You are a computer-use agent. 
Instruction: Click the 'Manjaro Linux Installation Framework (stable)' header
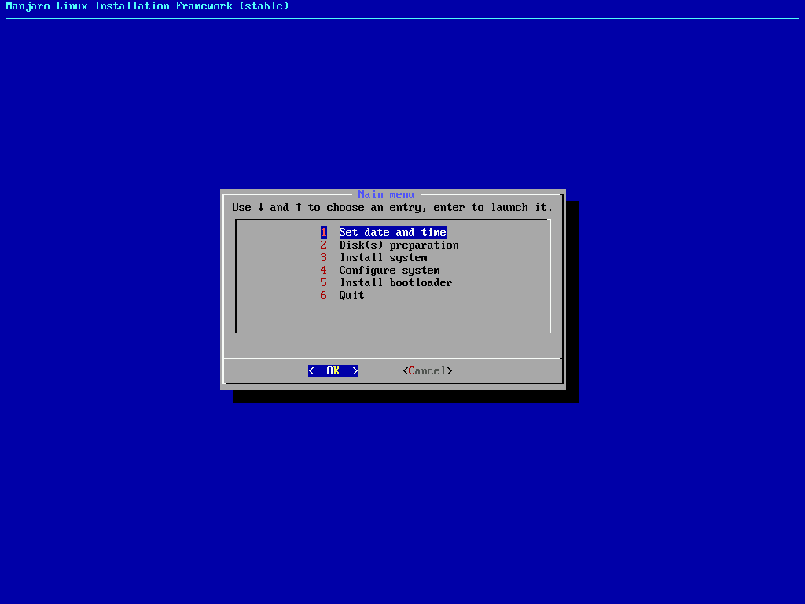tap(147, 6)
